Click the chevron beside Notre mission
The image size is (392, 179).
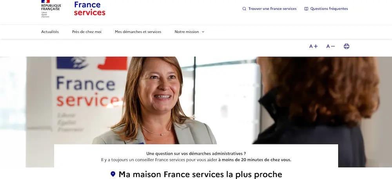[x=203, y=32]
